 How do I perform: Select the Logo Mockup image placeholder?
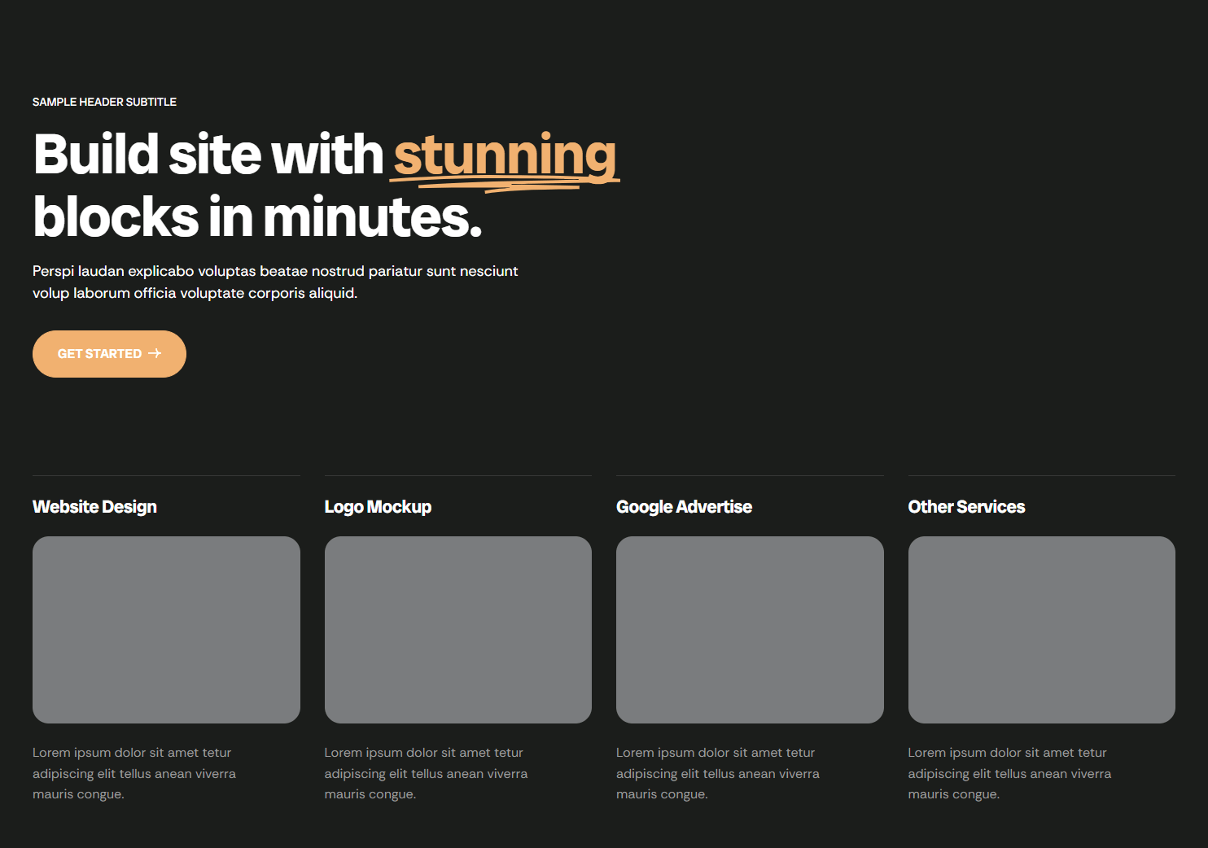point(457,629)
